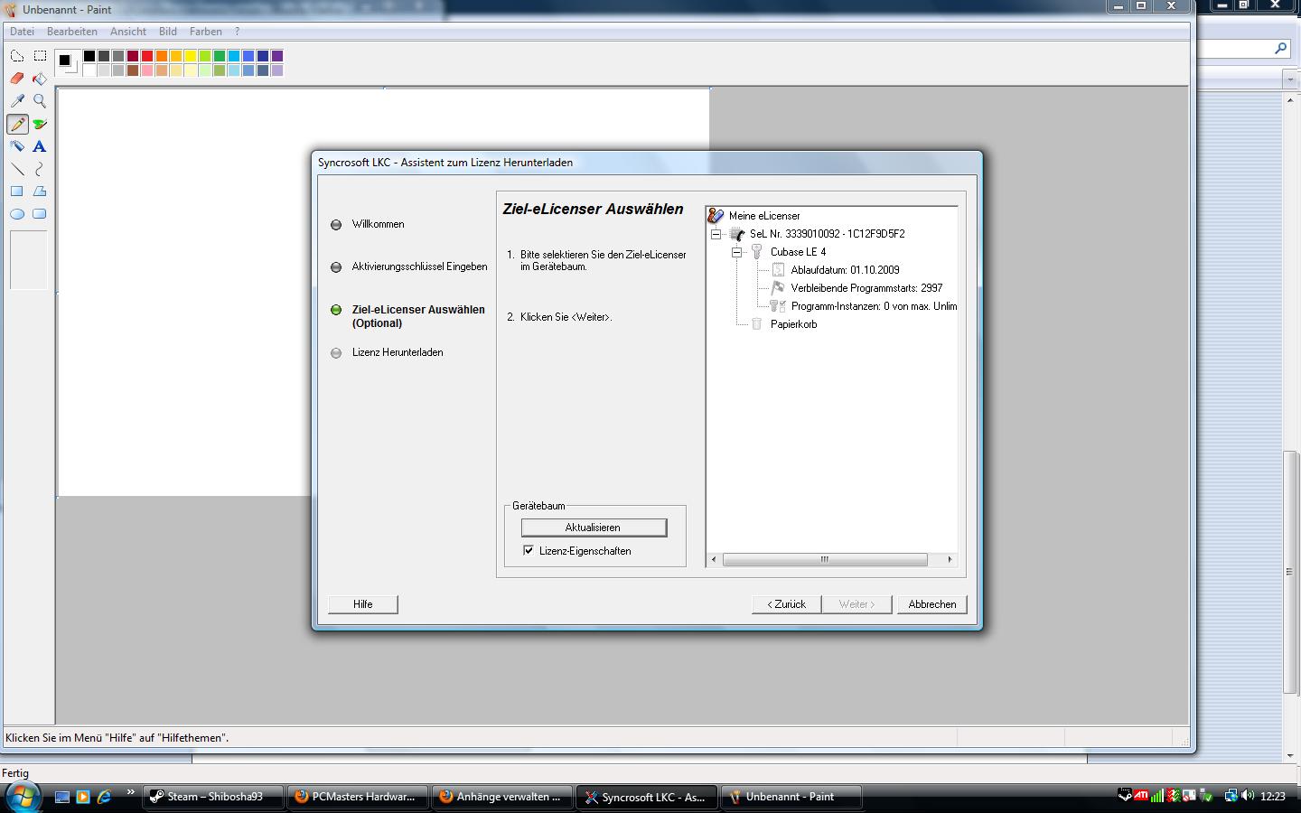
Task: Pick the red color swatch in palette
Action: tap(147, 56)
